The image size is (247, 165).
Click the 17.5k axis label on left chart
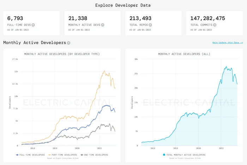15,59
